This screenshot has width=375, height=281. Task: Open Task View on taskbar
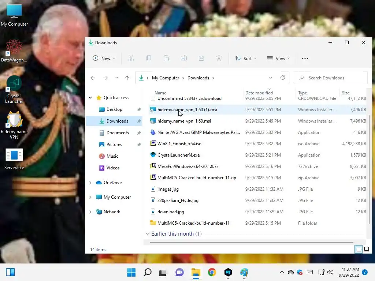pos(163,272)
